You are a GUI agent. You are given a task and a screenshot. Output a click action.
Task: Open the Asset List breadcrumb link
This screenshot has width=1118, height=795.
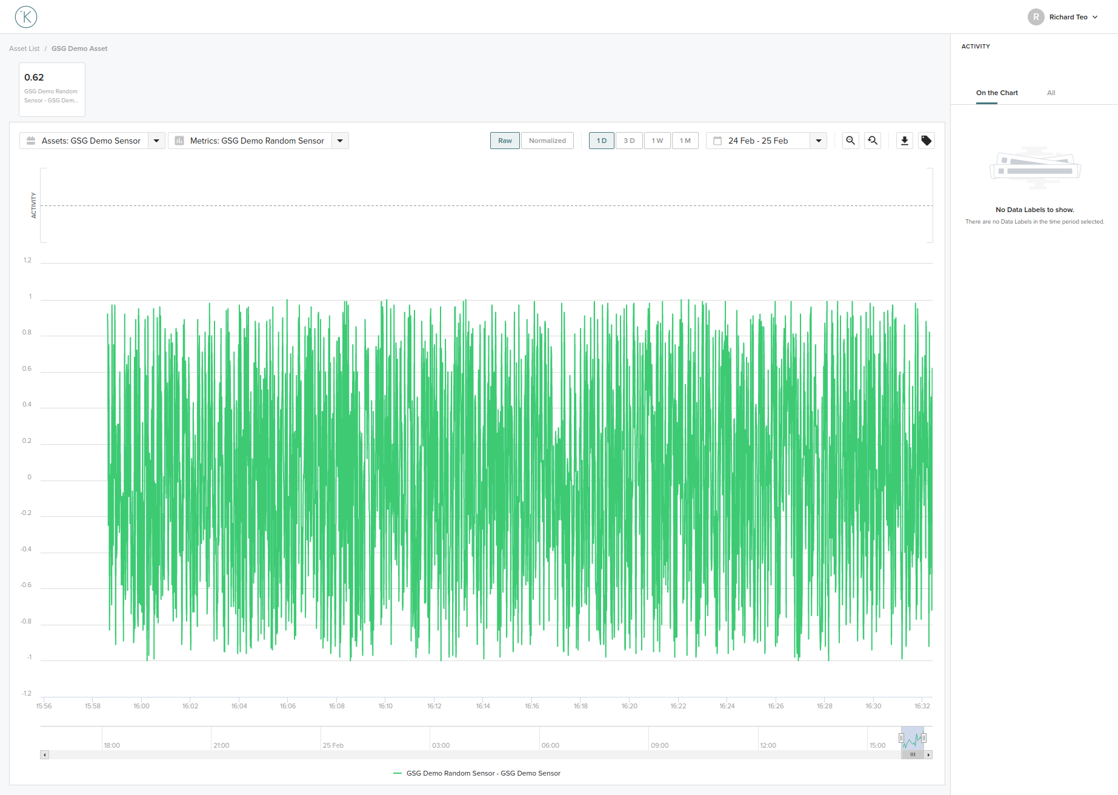pyautogui.click(x=24, y=48)
